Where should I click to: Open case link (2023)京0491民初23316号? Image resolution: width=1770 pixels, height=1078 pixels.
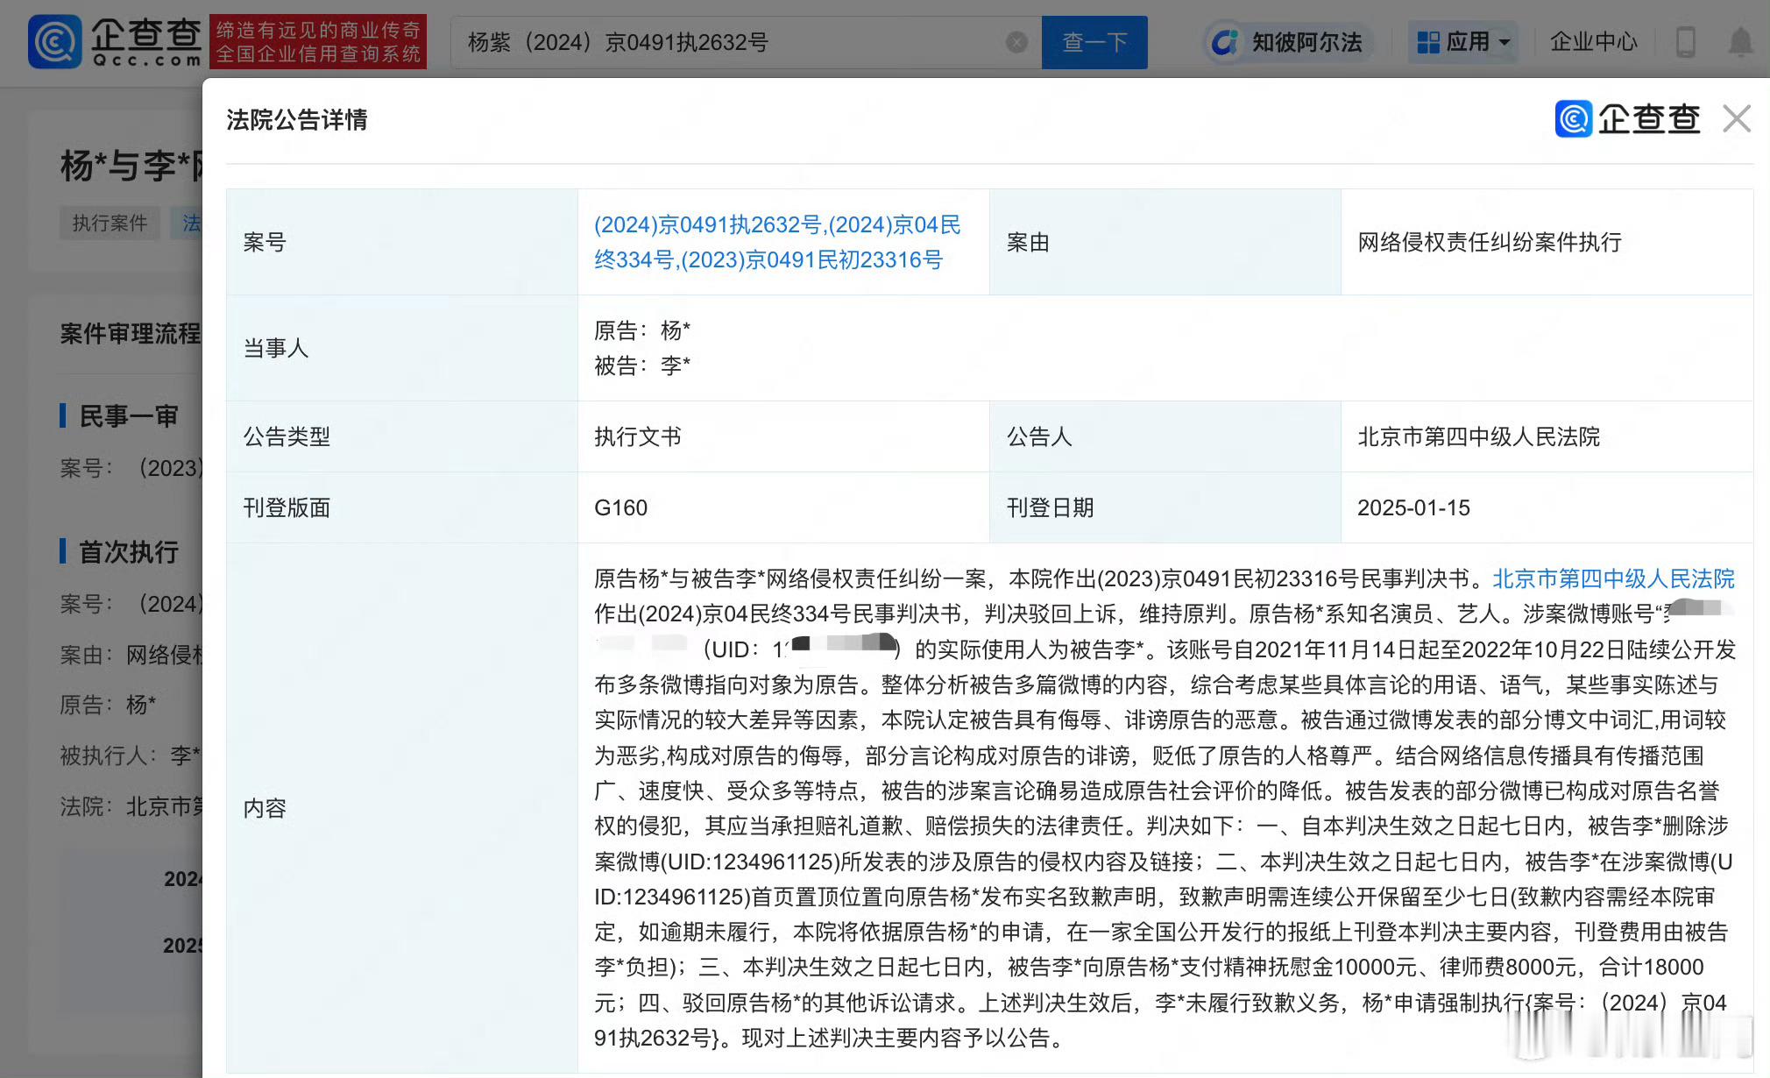coord(812,260)
